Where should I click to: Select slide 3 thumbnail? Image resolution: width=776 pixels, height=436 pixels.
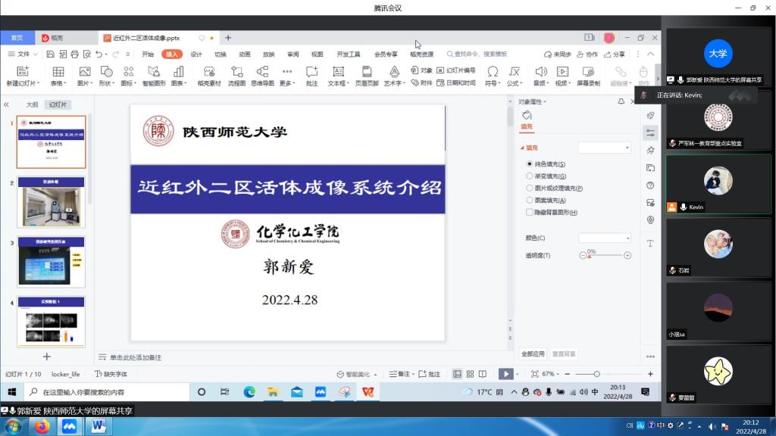pyautogui.click(x=51, y=262)
